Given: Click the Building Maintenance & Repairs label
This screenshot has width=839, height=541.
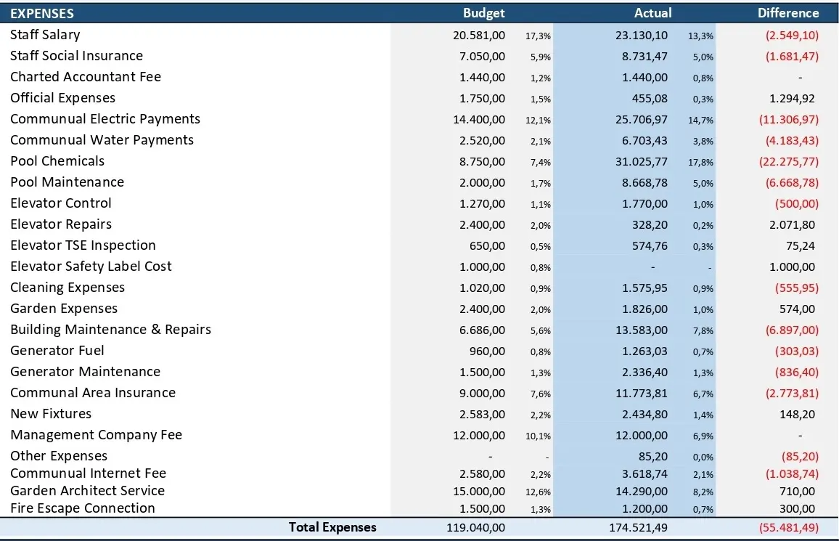Looking at the screenshot, I should coord(110,330).
